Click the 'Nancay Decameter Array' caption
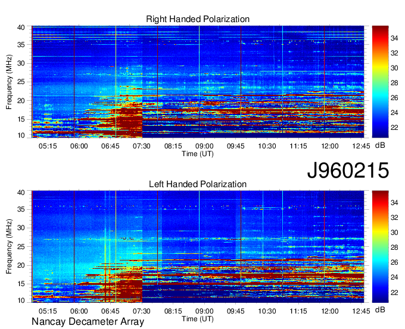The image size is (405, 329). (88, 322)
